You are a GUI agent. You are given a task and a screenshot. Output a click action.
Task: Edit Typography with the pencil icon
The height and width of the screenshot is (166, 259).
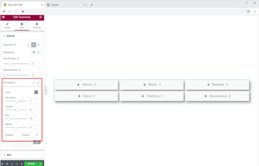click(38, 52)
